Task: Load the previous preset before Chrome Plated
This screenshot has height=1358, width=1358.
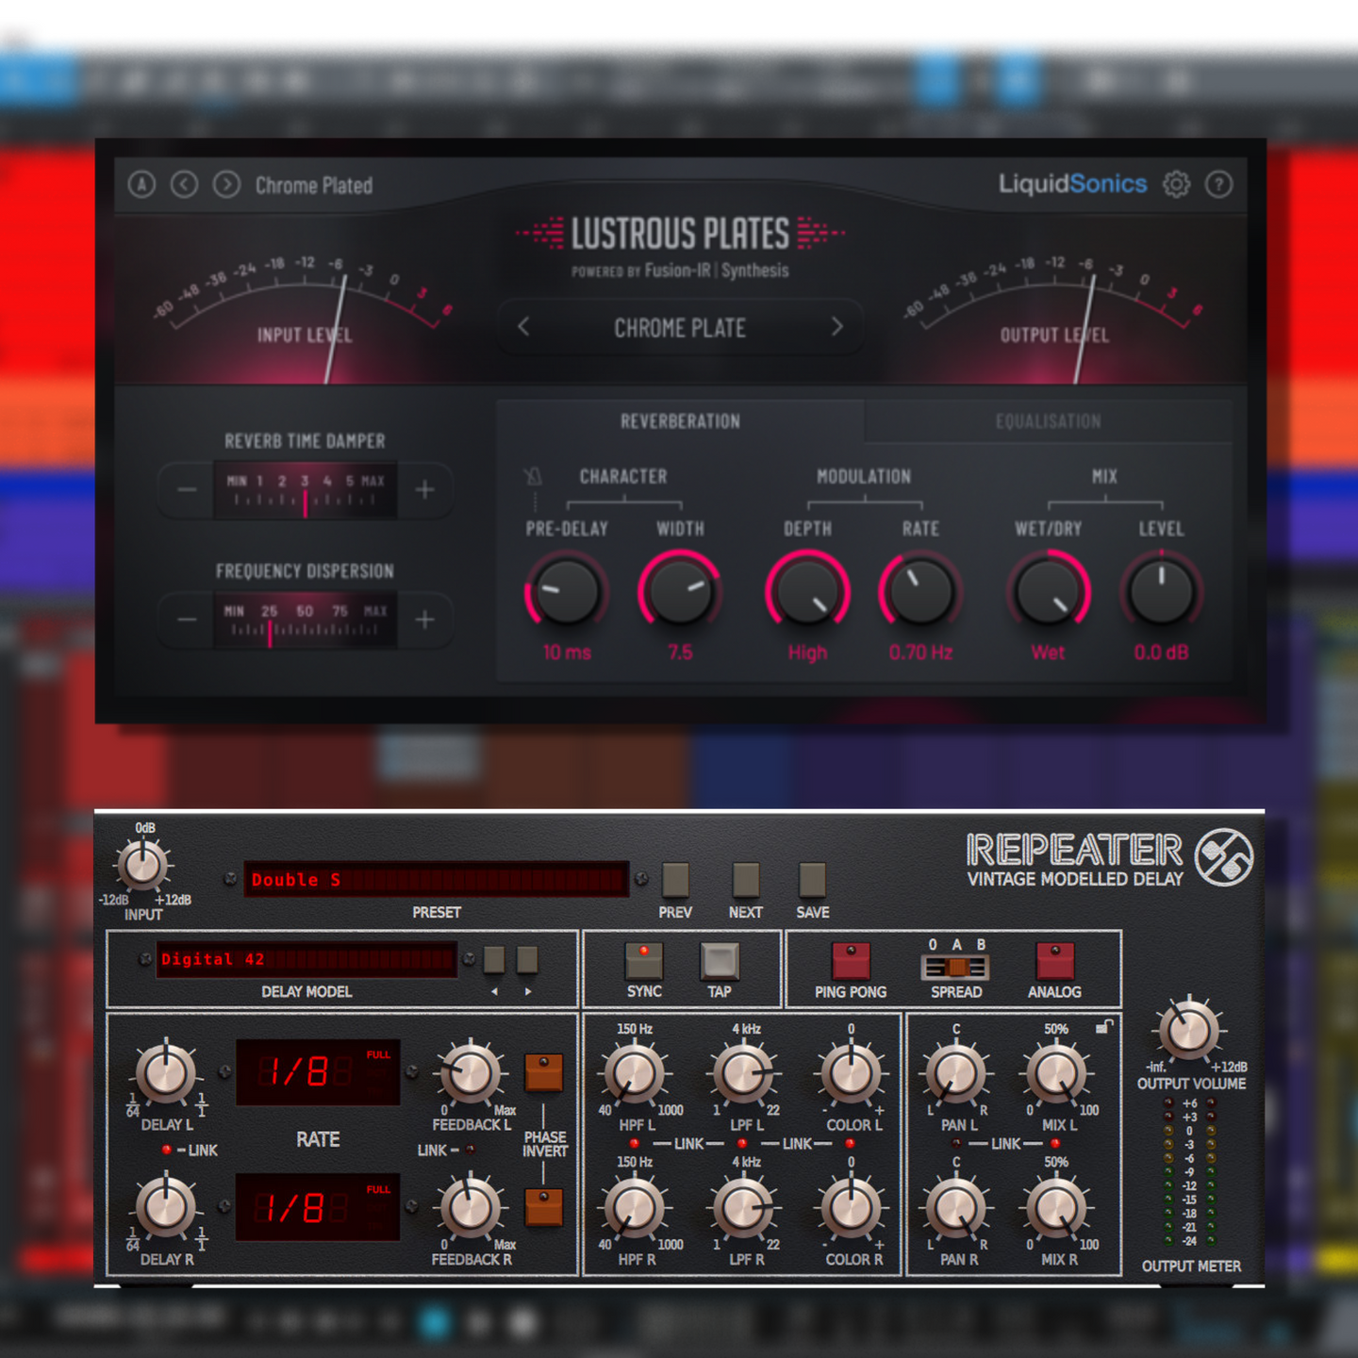Action: click(184, 185)
